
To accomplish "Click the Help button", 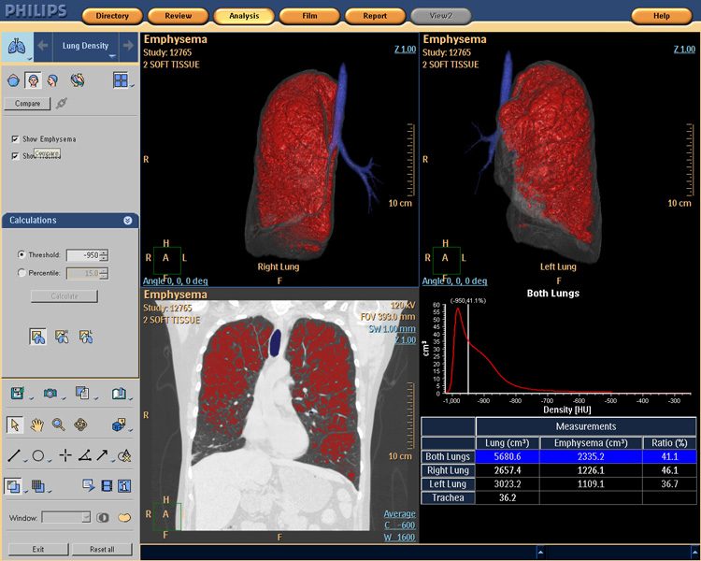I will click(661, 16).
